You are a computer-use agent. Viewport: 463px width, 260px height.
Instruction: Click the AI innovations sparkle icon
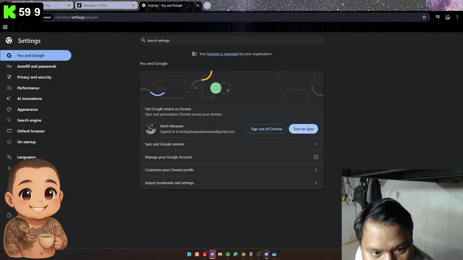(x=9, y=99)
